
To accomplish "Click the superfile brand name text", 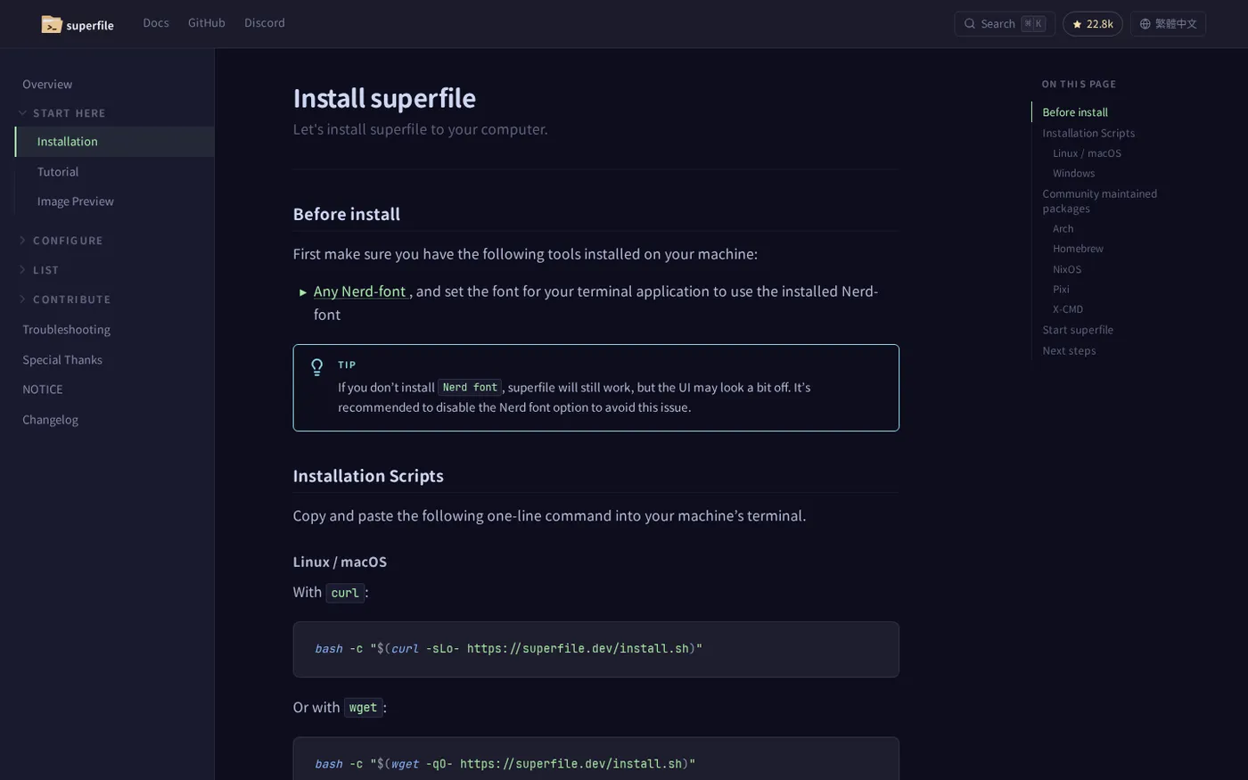I will click(90, 25).
